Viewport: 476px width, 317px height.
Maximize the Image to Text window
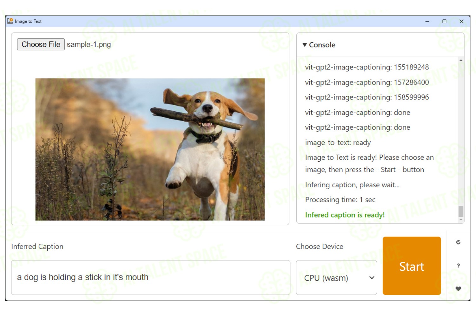(x=444, y=21)
